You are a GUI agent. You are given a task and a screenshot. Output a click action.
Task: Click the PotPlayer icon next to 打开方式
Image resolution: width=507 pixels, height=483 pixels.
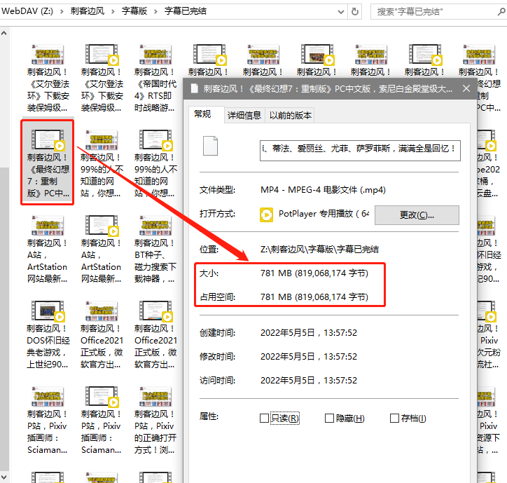[x=266, y=215]
